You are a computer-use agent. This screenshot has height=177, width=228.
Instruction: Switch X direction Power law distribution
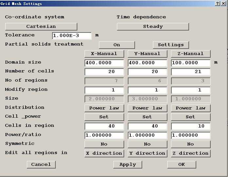point(104,108)
